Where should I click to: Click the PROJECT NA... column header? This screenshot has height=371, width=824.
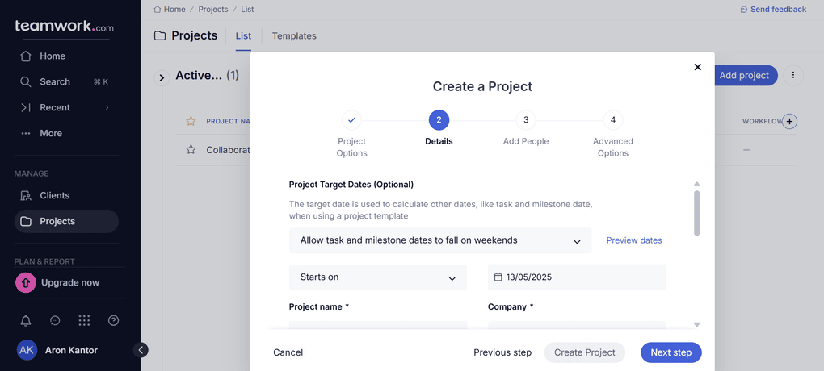click(x=228, y=121)
